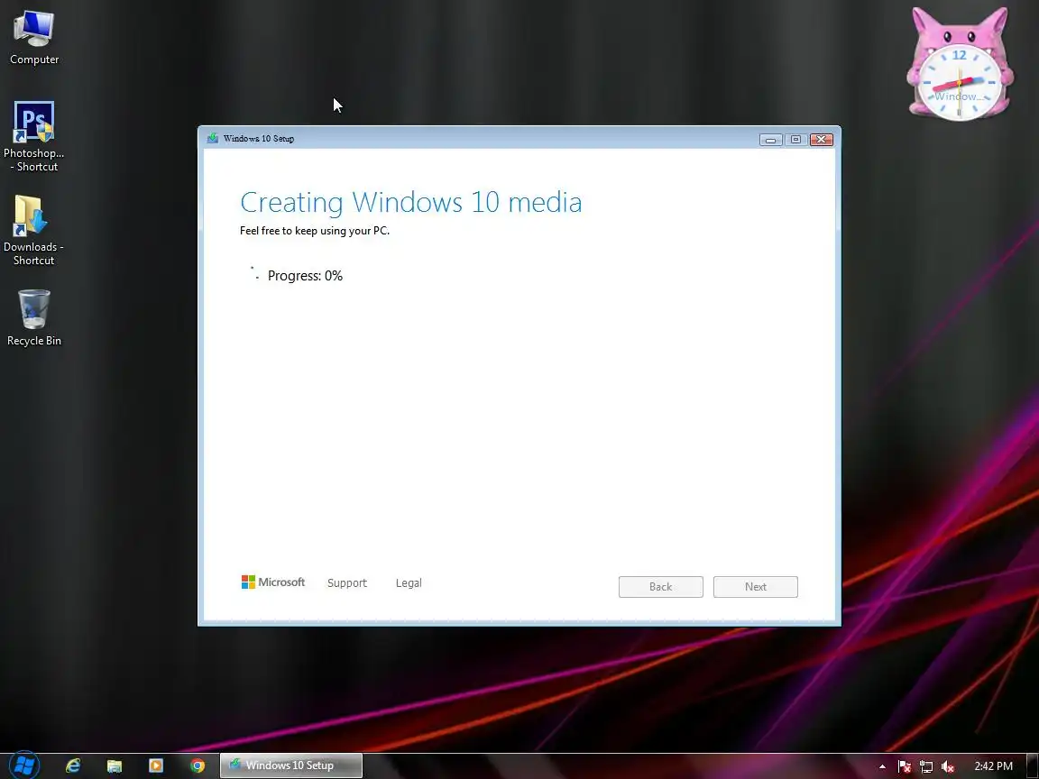Open the Computer desktop icon

[x=33, y=38]
